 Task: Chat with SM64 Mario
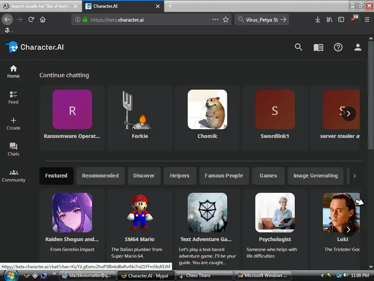[x=140, y=229]
